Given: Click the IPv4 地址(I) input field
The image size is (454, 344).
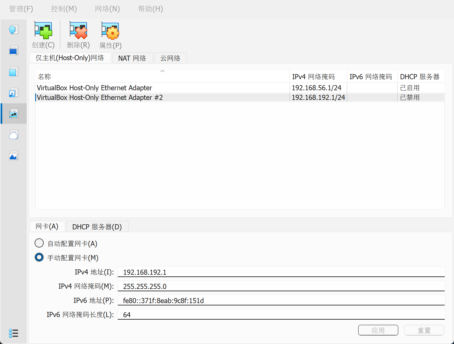Looking at the screenshot, I should point(281,272).
